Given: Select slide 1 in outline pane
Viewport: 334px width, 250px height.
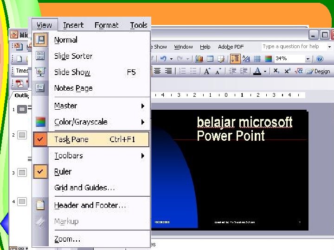Looking at the screenshot, I should tap(22, 109).
